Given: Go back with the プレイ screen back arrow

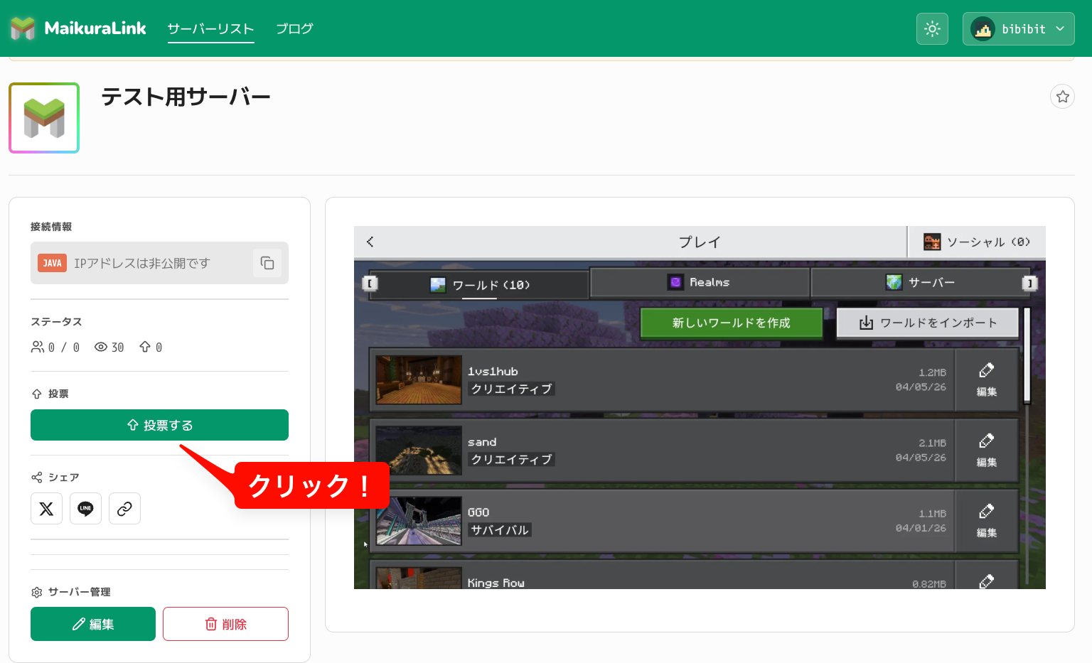Looking at the screenshot, I should coord(370,242).
